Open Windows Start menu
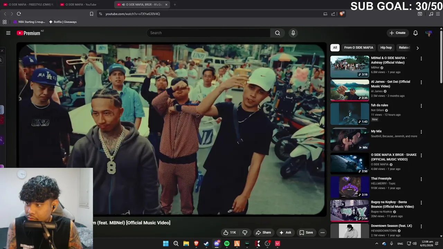The image size is (443, 249). (x=166, y=243)
